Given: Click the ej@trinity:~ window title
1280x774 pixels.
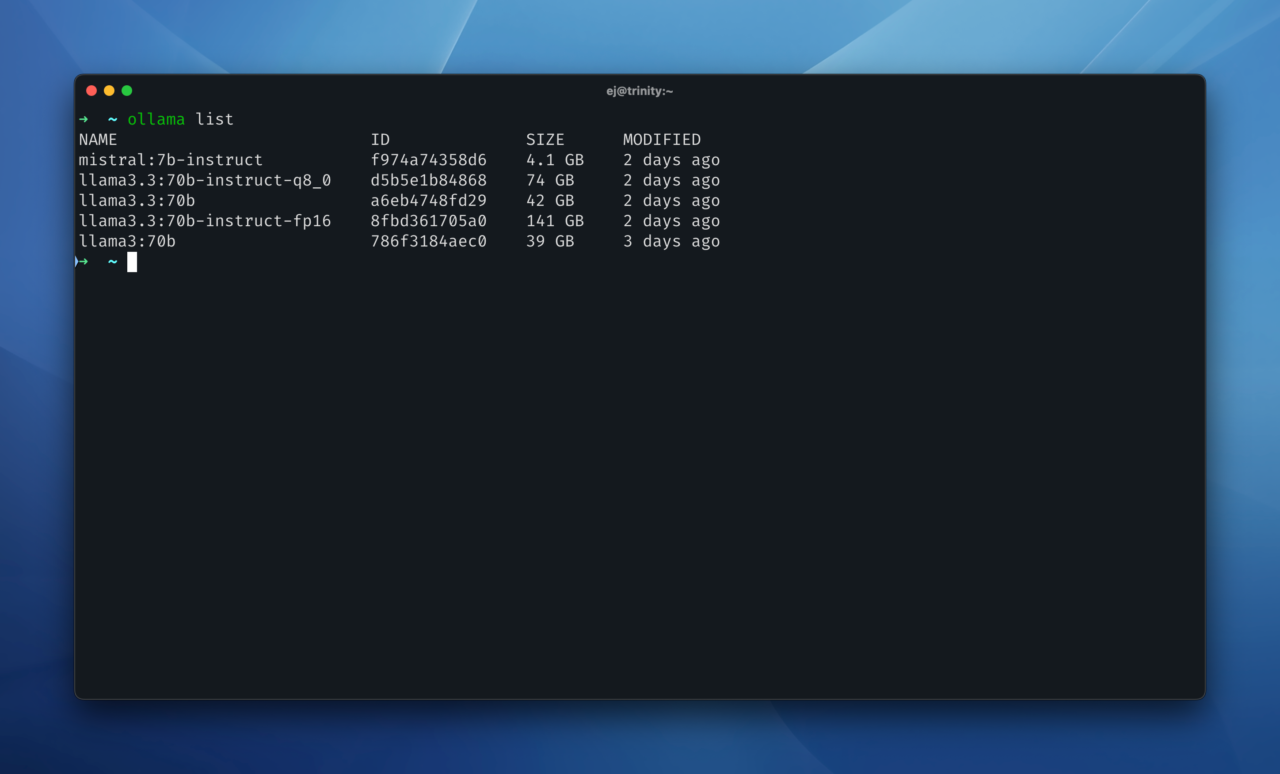Looking at the screenshot, I should tap(640, 91).
